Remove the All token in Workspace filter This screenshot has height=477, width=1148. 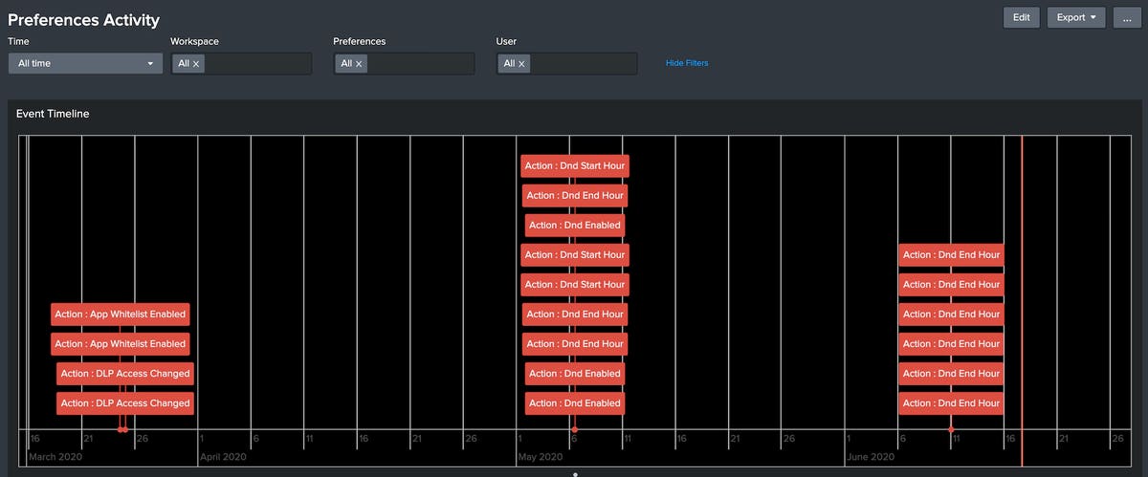[196, 64]
